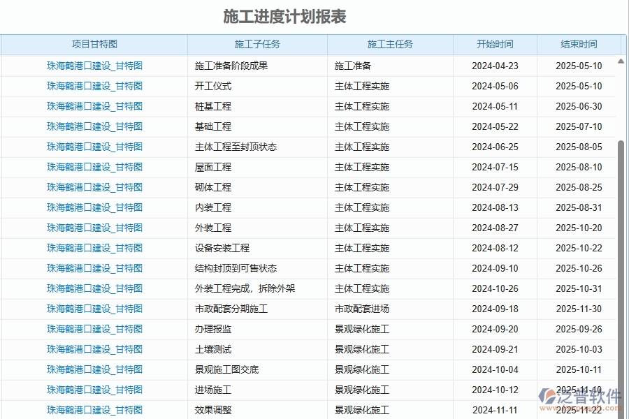Open Gantt chart link for 主体工程至封顶状态 row

pyautogui.click(x=93, y=147)
